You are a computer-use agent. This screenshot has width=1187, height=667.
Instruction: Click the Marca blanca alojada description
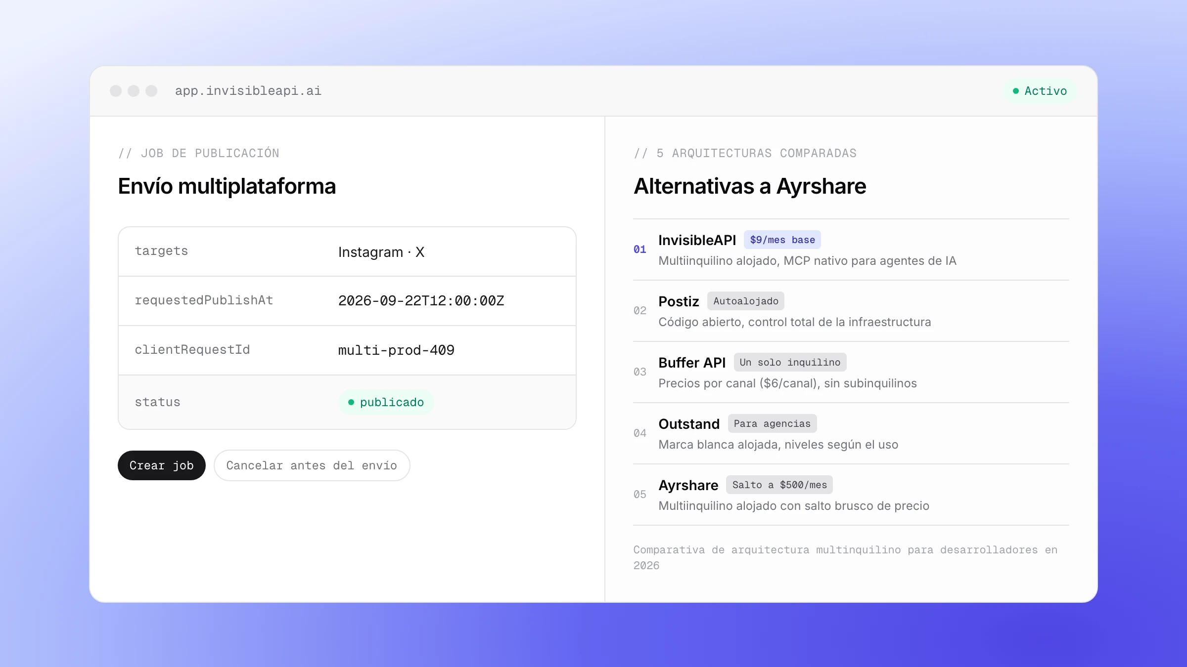[x=778, y=445]
